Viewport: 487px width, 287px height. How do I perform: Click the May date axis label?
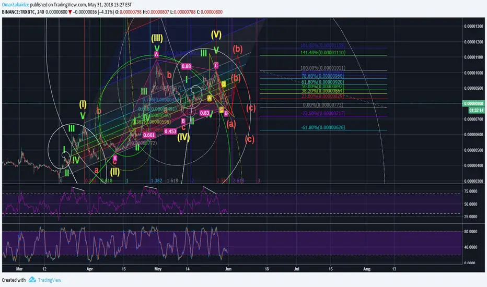(158, 269)
